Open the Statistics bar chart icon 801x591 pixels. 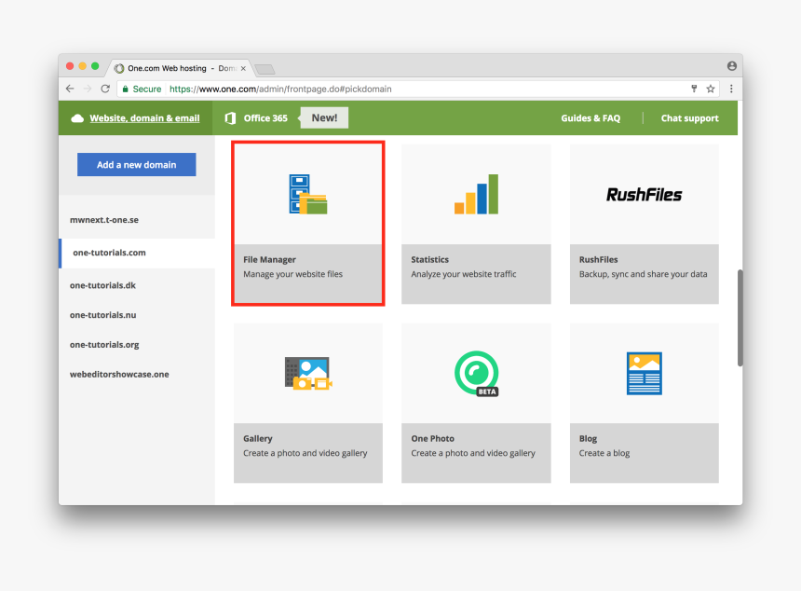pos(476,194)
